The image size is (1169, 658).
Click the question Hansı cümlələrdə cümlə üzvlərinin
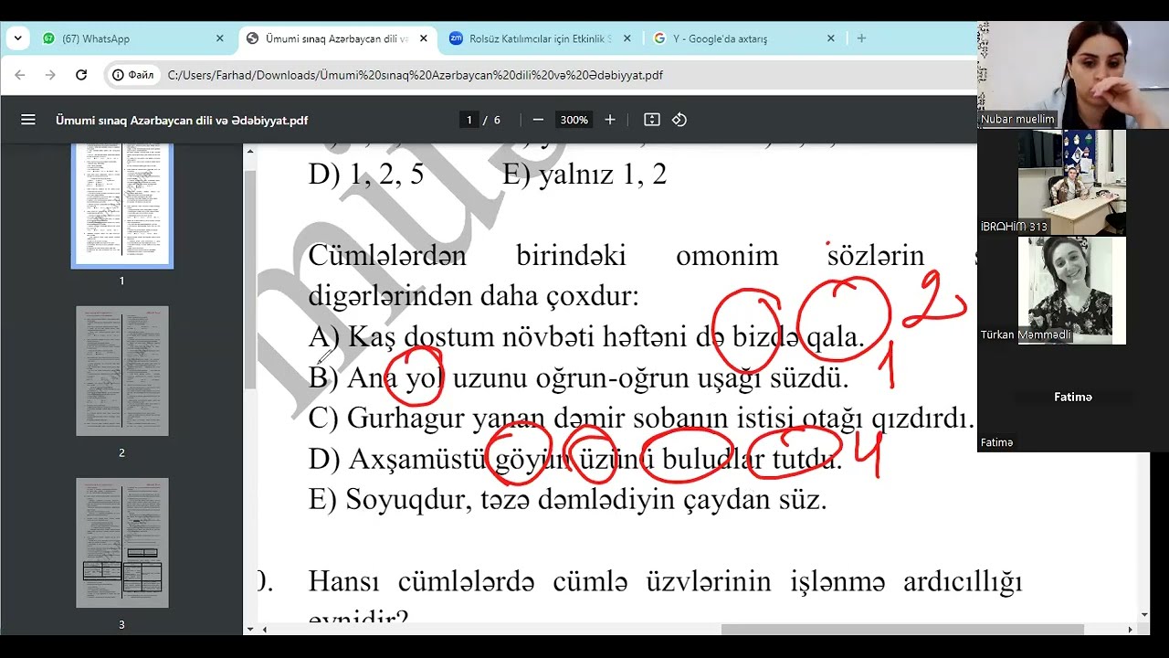(x=665, y=581)
